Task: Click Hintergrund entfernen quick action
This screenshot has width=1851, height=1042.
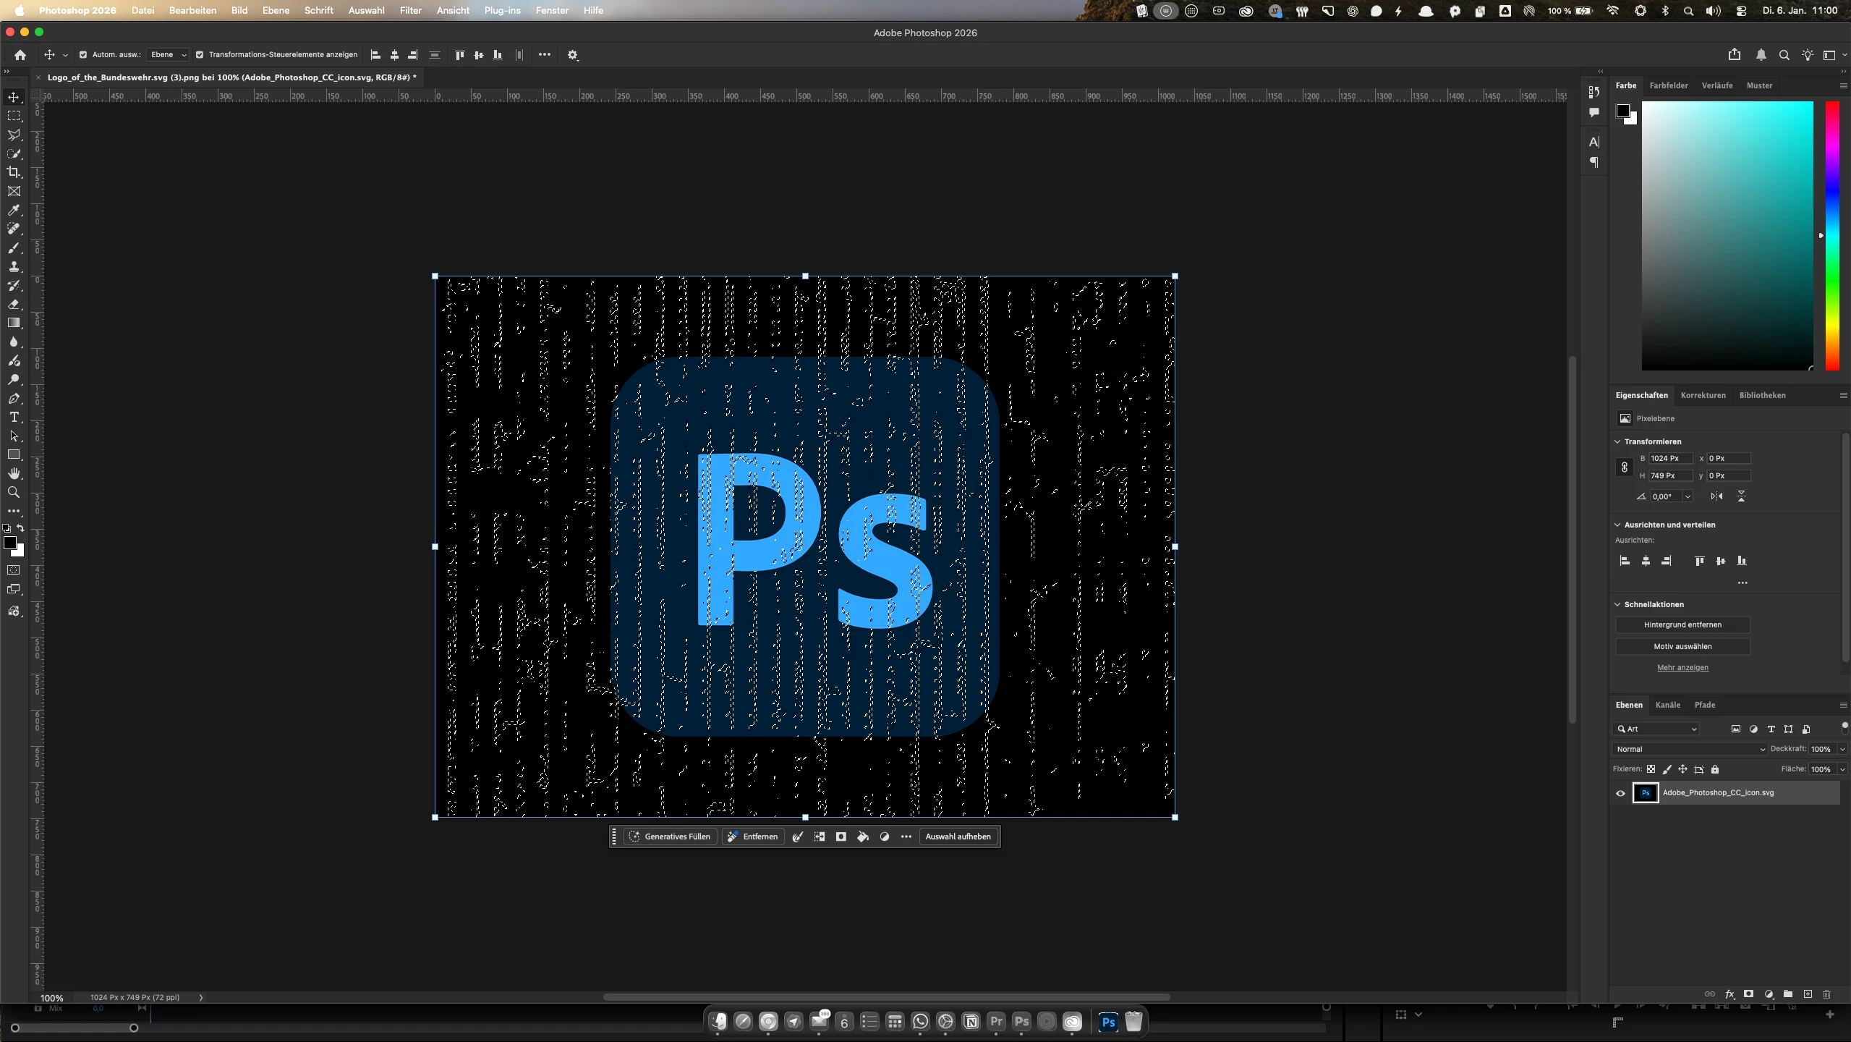Action: [x=1682, y=624]
